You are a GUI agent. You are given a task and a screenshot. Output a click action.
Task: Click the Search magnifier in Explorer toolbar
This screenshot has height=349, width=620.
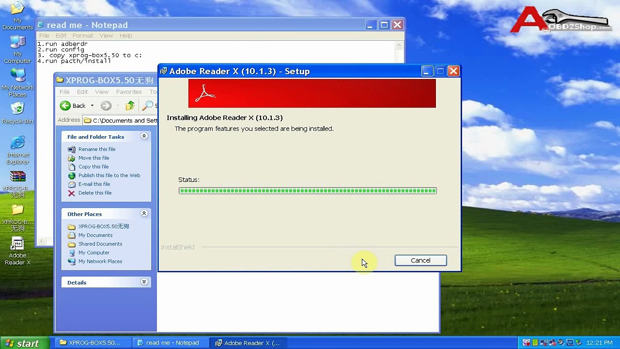click(147, 106)
